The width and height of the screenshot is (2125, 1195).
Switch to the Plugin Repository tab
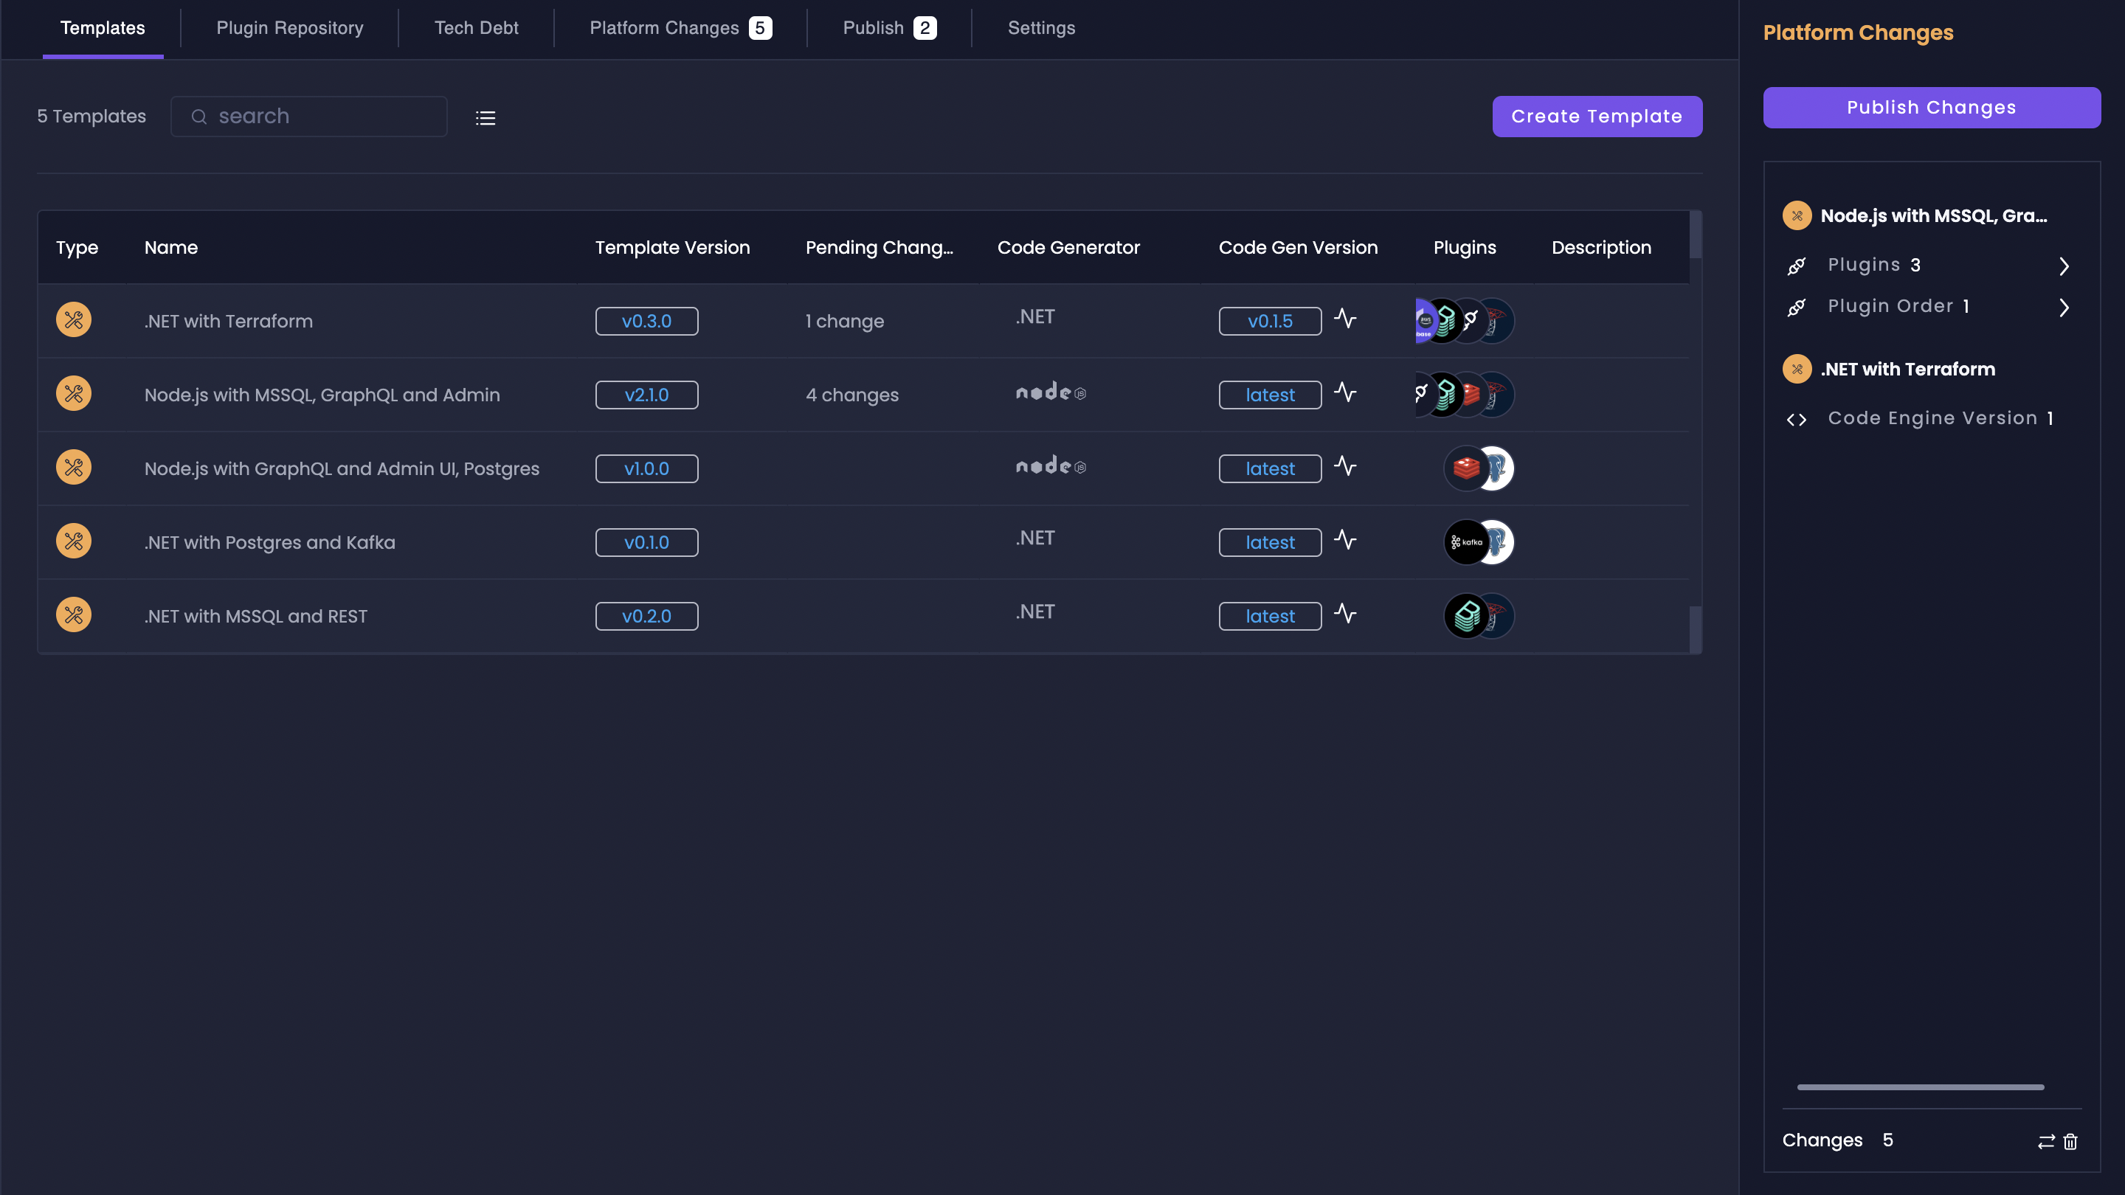click(289, 28)
